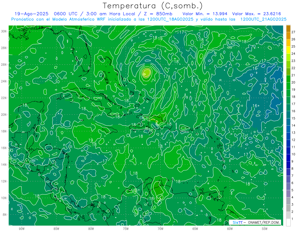Select the init time '1200UTC_18AGO2025'

coord(170,19)
